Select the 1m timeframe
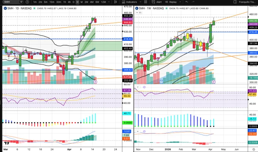 coord(35,2)
